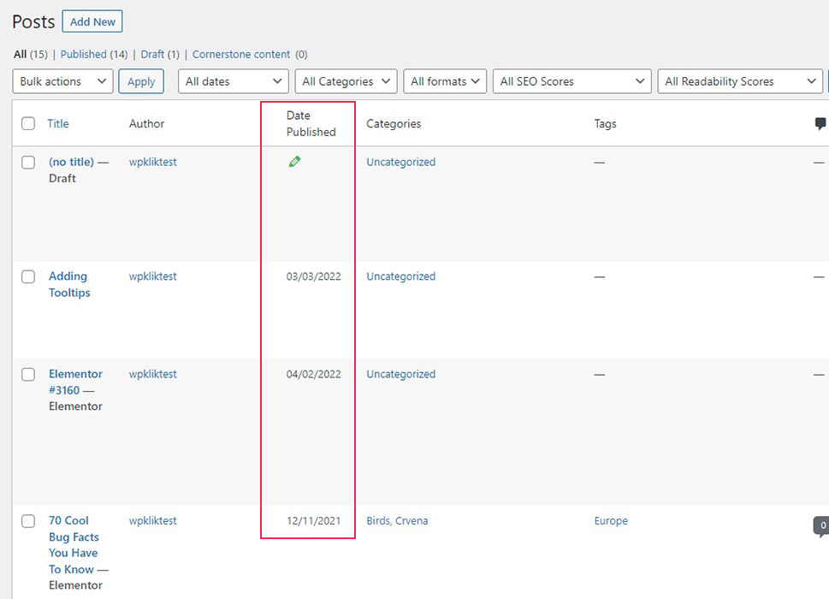This screenshot has width=829, height=599.
Task: Select the checkbox for Elementor #3160
Action: pos(28,374)
